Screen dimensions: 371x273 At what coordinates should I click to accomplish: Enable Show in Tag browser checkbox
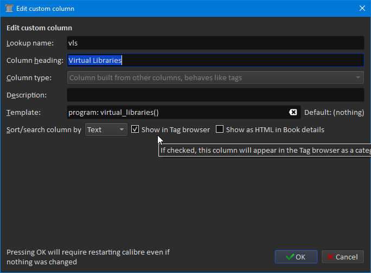tap(136, 129)
